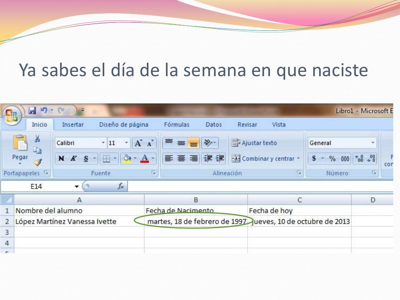Apply percent style format

[x=332, y=159]
